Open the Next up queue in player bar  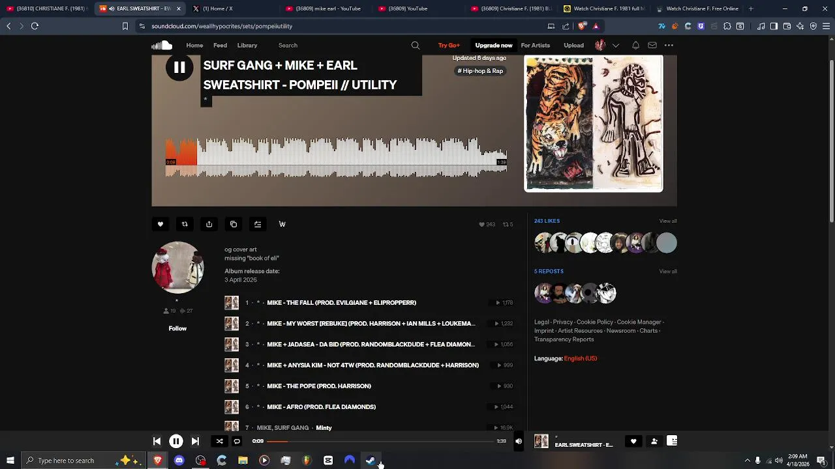(672, 441)
